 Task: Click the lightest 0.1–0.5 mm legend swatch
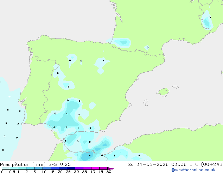[x=6, y=168]
